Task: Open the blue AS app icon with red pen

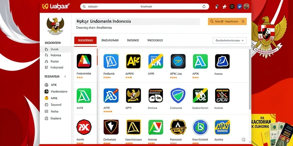Action: point(111,96)
